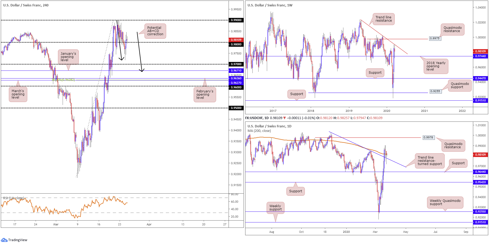The width and height of the screenshot is (489, 243).
Task: Select the weekly Trend line resistance callout
Action: 383,19
